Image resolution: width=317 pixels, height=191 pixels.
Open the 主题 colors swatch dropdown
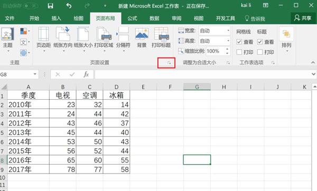click(25, 31)
